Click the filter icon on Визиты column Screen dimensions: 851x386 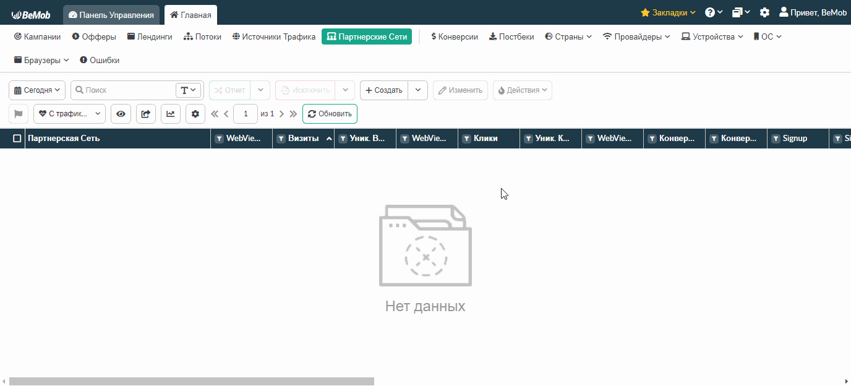[x=281, y=139]
